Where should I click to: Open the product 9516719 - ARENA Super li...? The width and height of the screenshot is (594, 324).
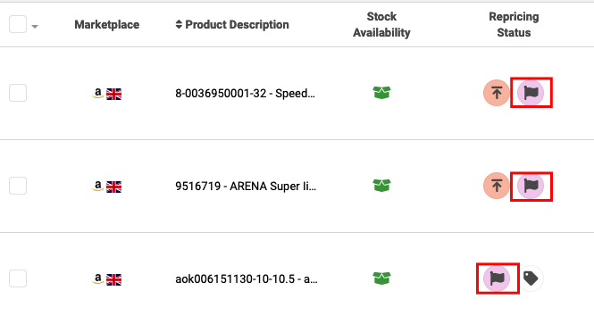coord(246,187)
